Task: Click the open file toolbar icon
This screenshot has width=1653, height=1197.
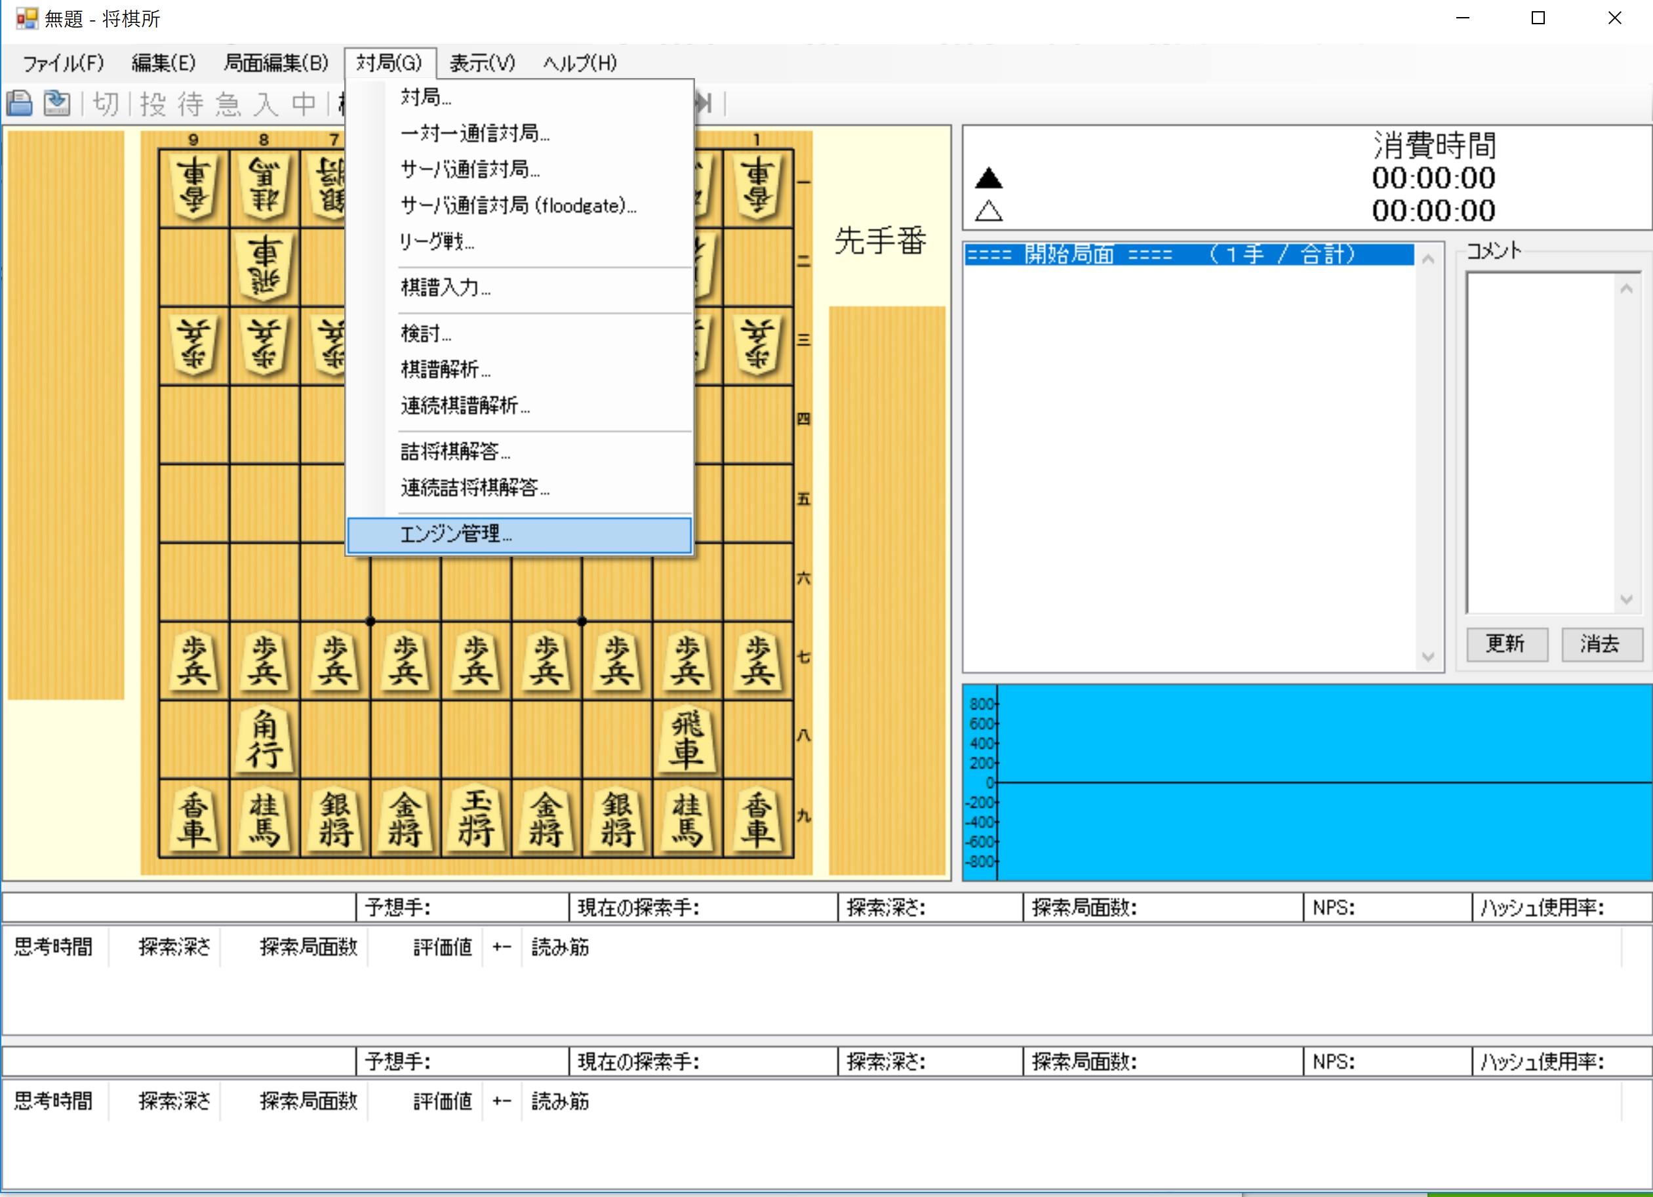Action: [20, 104]
